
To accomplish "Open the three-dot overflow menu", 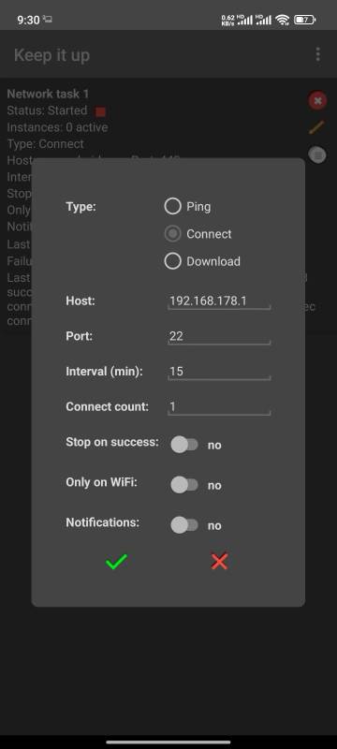I will pos(318,54).
